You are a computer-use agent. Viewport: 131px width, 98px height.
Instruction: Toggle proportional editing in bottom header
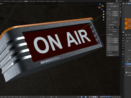(56, 97)
